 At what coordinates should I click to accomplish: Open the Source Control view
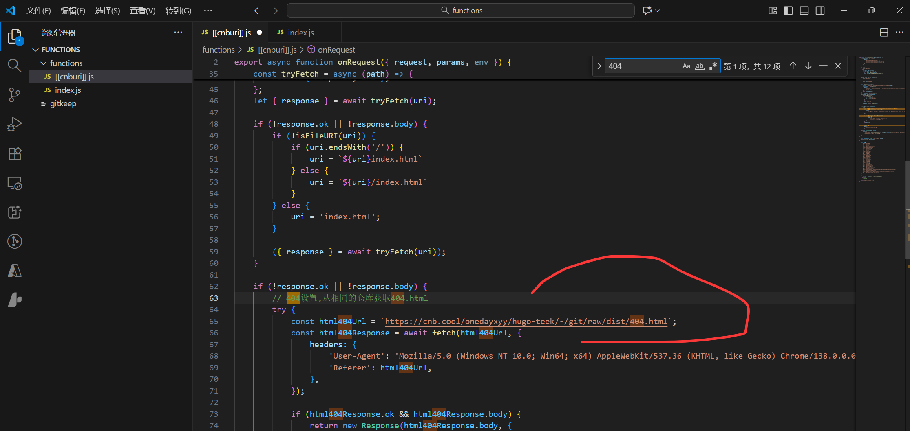15,94
